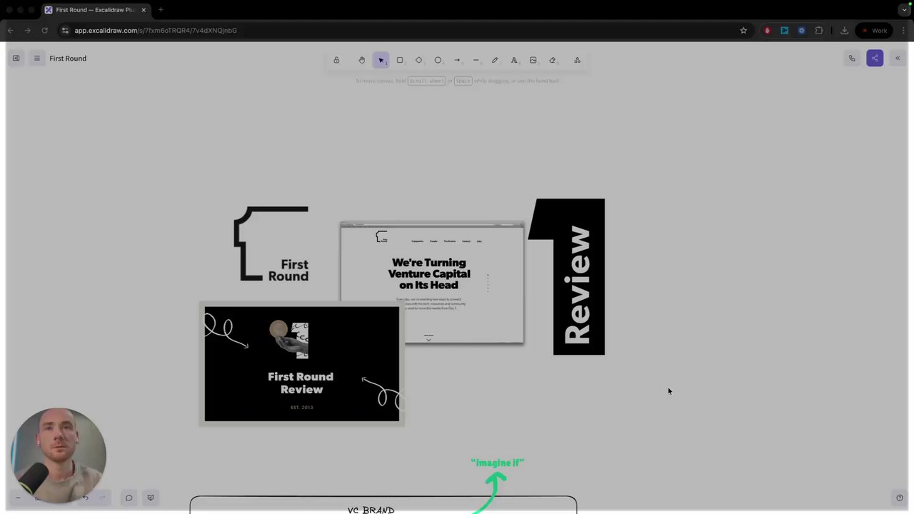The image size is (914, 514).
Task: Go forward in browser history
Action: (27, 31)
